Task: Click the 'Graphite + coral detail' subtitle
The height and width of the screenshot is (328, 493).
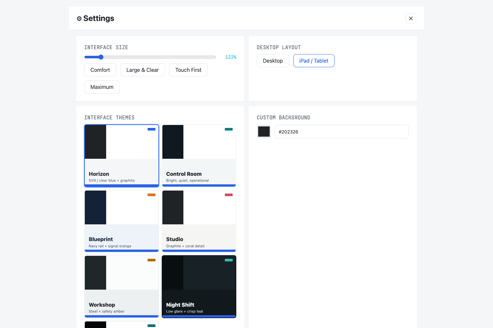Action: point(185,246)
